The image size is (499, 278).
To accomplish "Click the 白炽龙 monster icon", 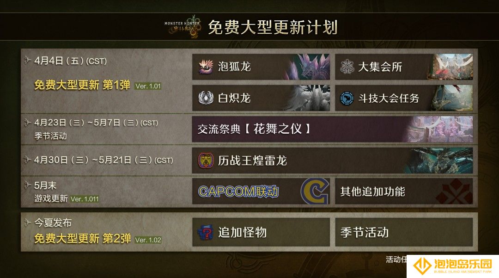I will click(206, 98).
